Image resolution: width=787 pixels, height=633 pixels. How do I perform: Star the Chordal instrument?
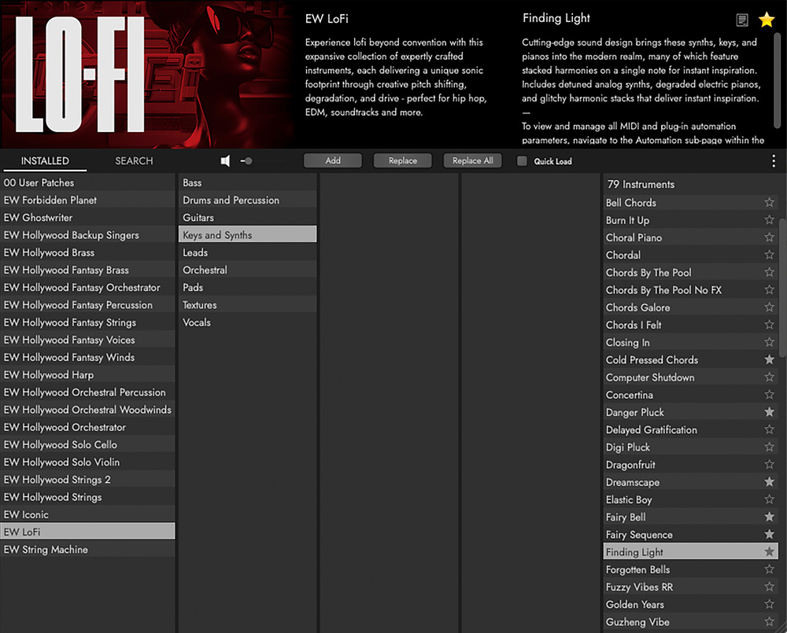769,255
